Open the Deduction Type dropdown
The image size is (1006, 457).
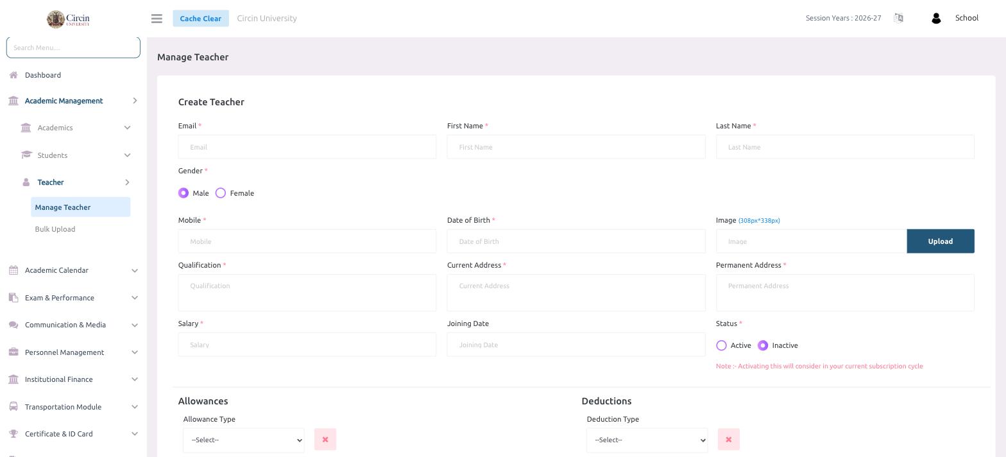pyautogui.click(x=647, y=440)
